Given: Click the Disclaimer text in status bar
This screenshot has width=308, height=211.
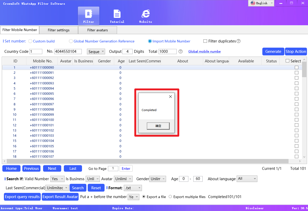Looking at the screenshot, I should pyautogui.click(x=255, y=208).
